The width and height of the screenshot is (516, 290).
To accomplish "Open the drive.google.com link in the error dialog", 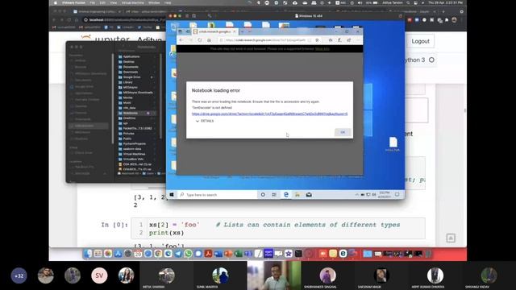I will point(269,114).
